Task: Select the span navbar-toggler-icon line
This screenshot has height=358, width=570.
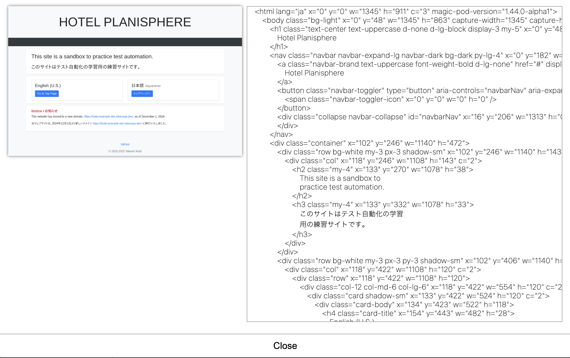Action: coord(391,99)
